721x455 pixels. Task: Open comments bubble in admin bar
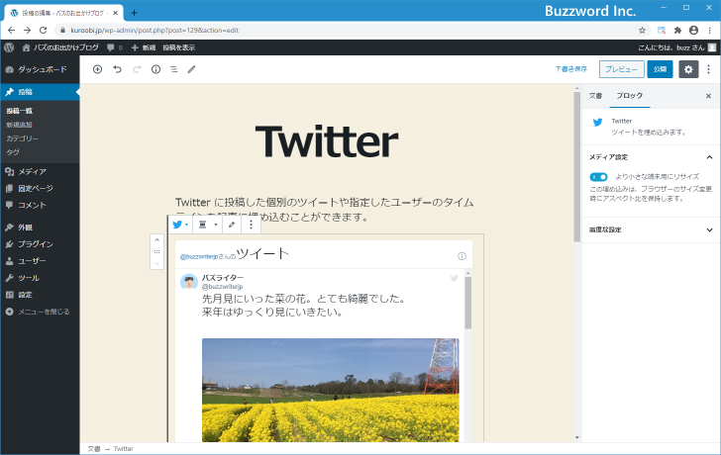[x=114, y=47]
